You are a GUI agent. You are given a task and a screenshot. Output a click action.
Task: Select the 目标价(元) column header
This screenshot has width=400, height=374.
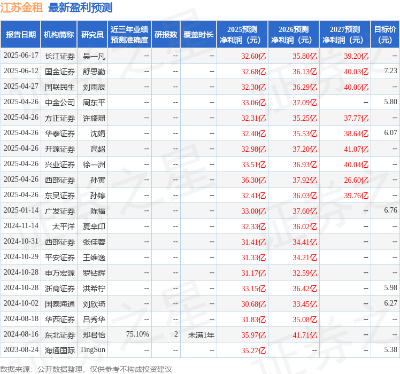385,35
